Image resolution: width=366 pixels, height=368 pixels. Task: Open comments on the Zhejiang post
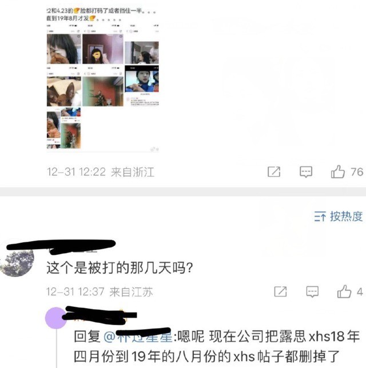[306, 172]
